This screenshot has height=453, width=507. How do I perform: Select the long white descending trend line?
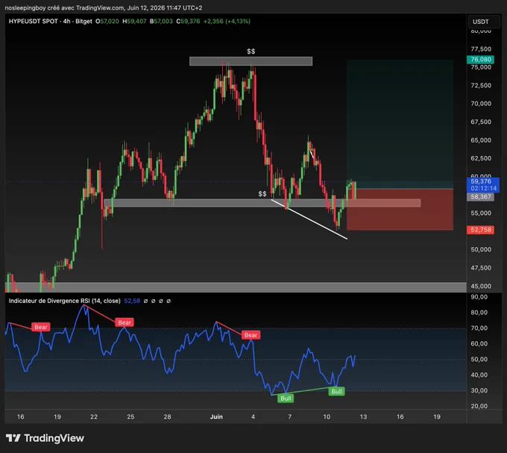click(x=309, y=219)
